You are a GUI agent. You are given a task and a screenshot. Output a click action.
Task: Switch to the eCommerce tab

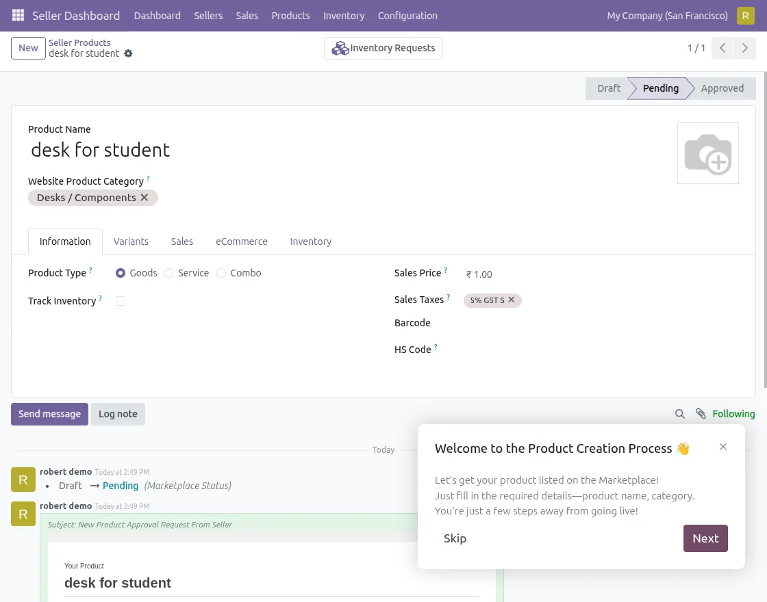[x=241, y=241]
